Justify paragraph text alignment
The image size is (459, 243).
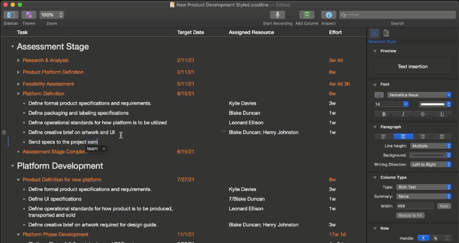tap(442, 136)
